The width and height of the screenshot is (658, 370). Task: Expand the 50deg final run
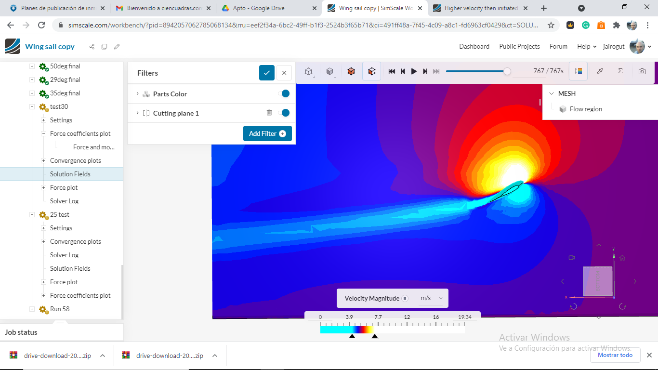pyautogui.click(x=32, y=66)
